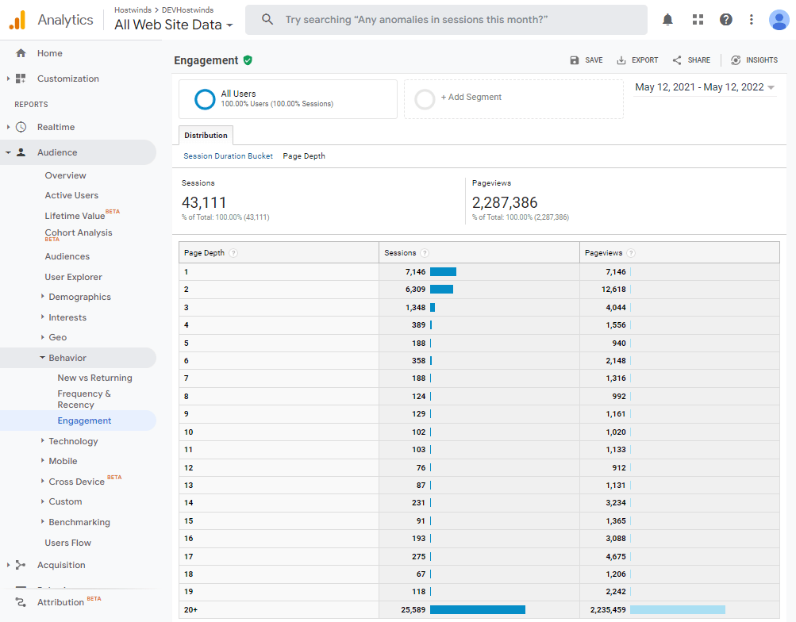Viewport: 796px width, 622px height.
Task: Open Lifetime Value report
Action: click(75, 216)
